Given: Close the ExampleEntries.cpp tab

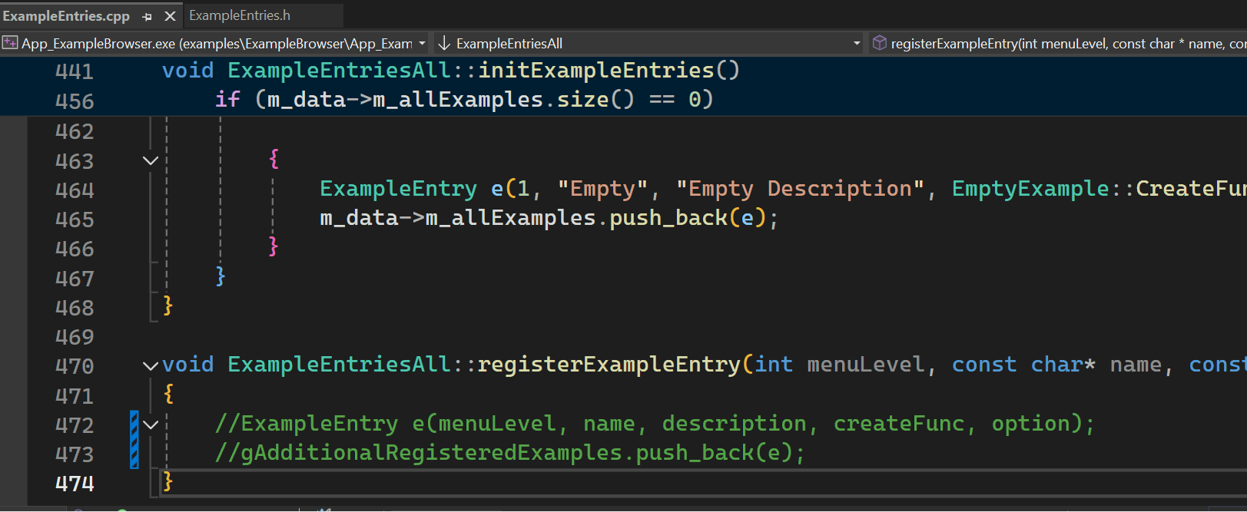Looking at the screenshot, I should pos(170,16).
